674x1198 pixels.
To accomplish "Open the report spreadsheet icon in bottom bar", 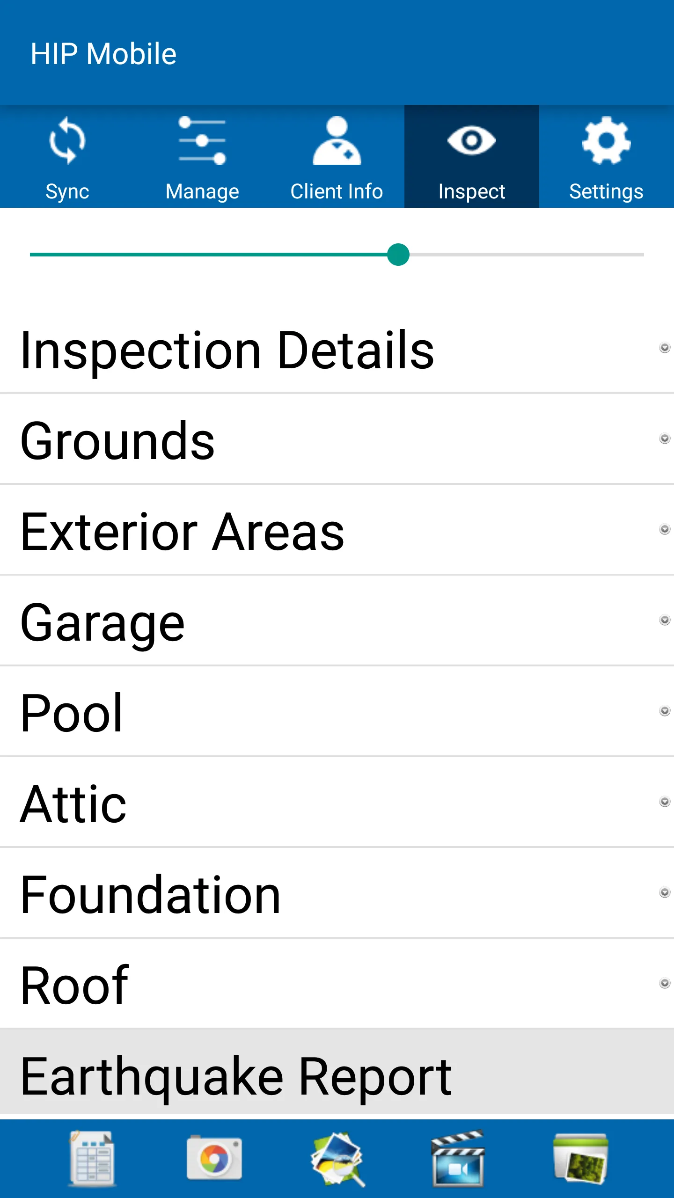I will point(92,1159).
